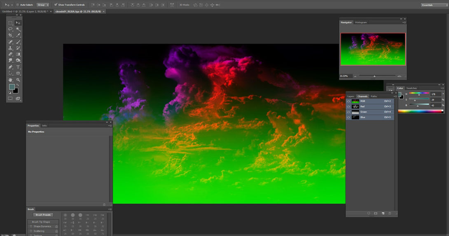Select the Pen tool
Viewport: 449px width, 236px height.
[x=10, y=67]
